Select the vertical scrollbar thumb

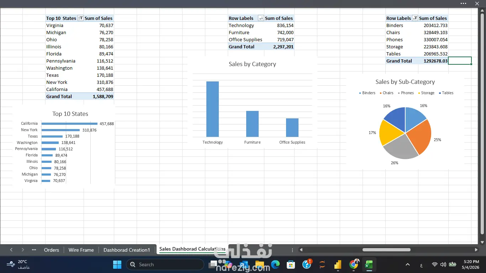click(x=482, y=124)
